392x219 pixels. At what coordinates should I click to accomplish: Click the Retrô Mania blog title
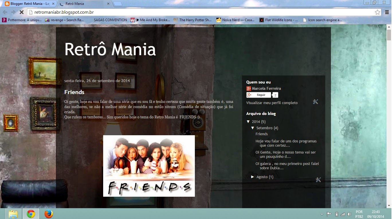point(110,49)
